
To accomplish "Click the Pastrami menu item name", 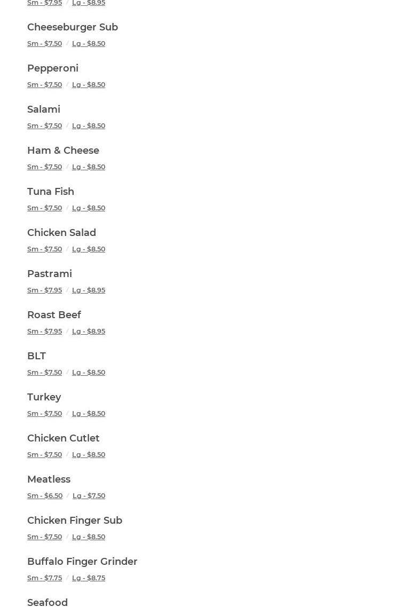I will 50,274.
